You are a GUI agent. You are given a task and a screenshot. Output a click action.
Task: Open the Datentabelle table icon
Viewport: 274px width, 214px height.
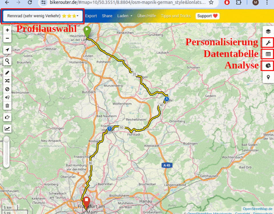pyautogui.click(x=268, y=54)
